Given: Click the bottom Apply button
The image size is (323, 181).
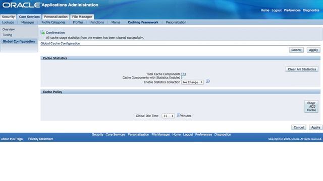Looking at the screenshot, I should [x=315, y=127].
